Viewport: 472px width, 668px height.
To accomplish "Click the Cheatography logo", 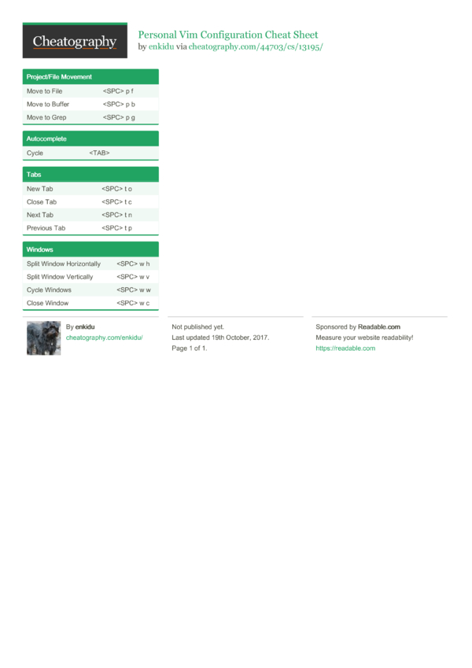I will coord(75,40).
